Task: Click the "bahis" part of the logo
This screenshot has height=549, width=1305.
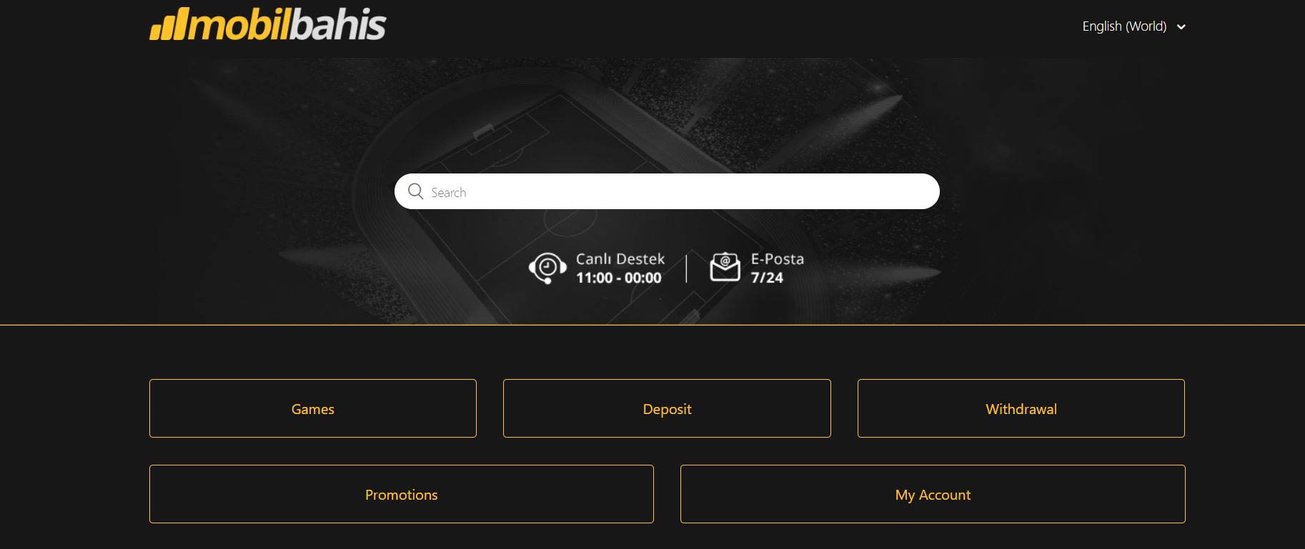Action: click(x=338, y=24)
